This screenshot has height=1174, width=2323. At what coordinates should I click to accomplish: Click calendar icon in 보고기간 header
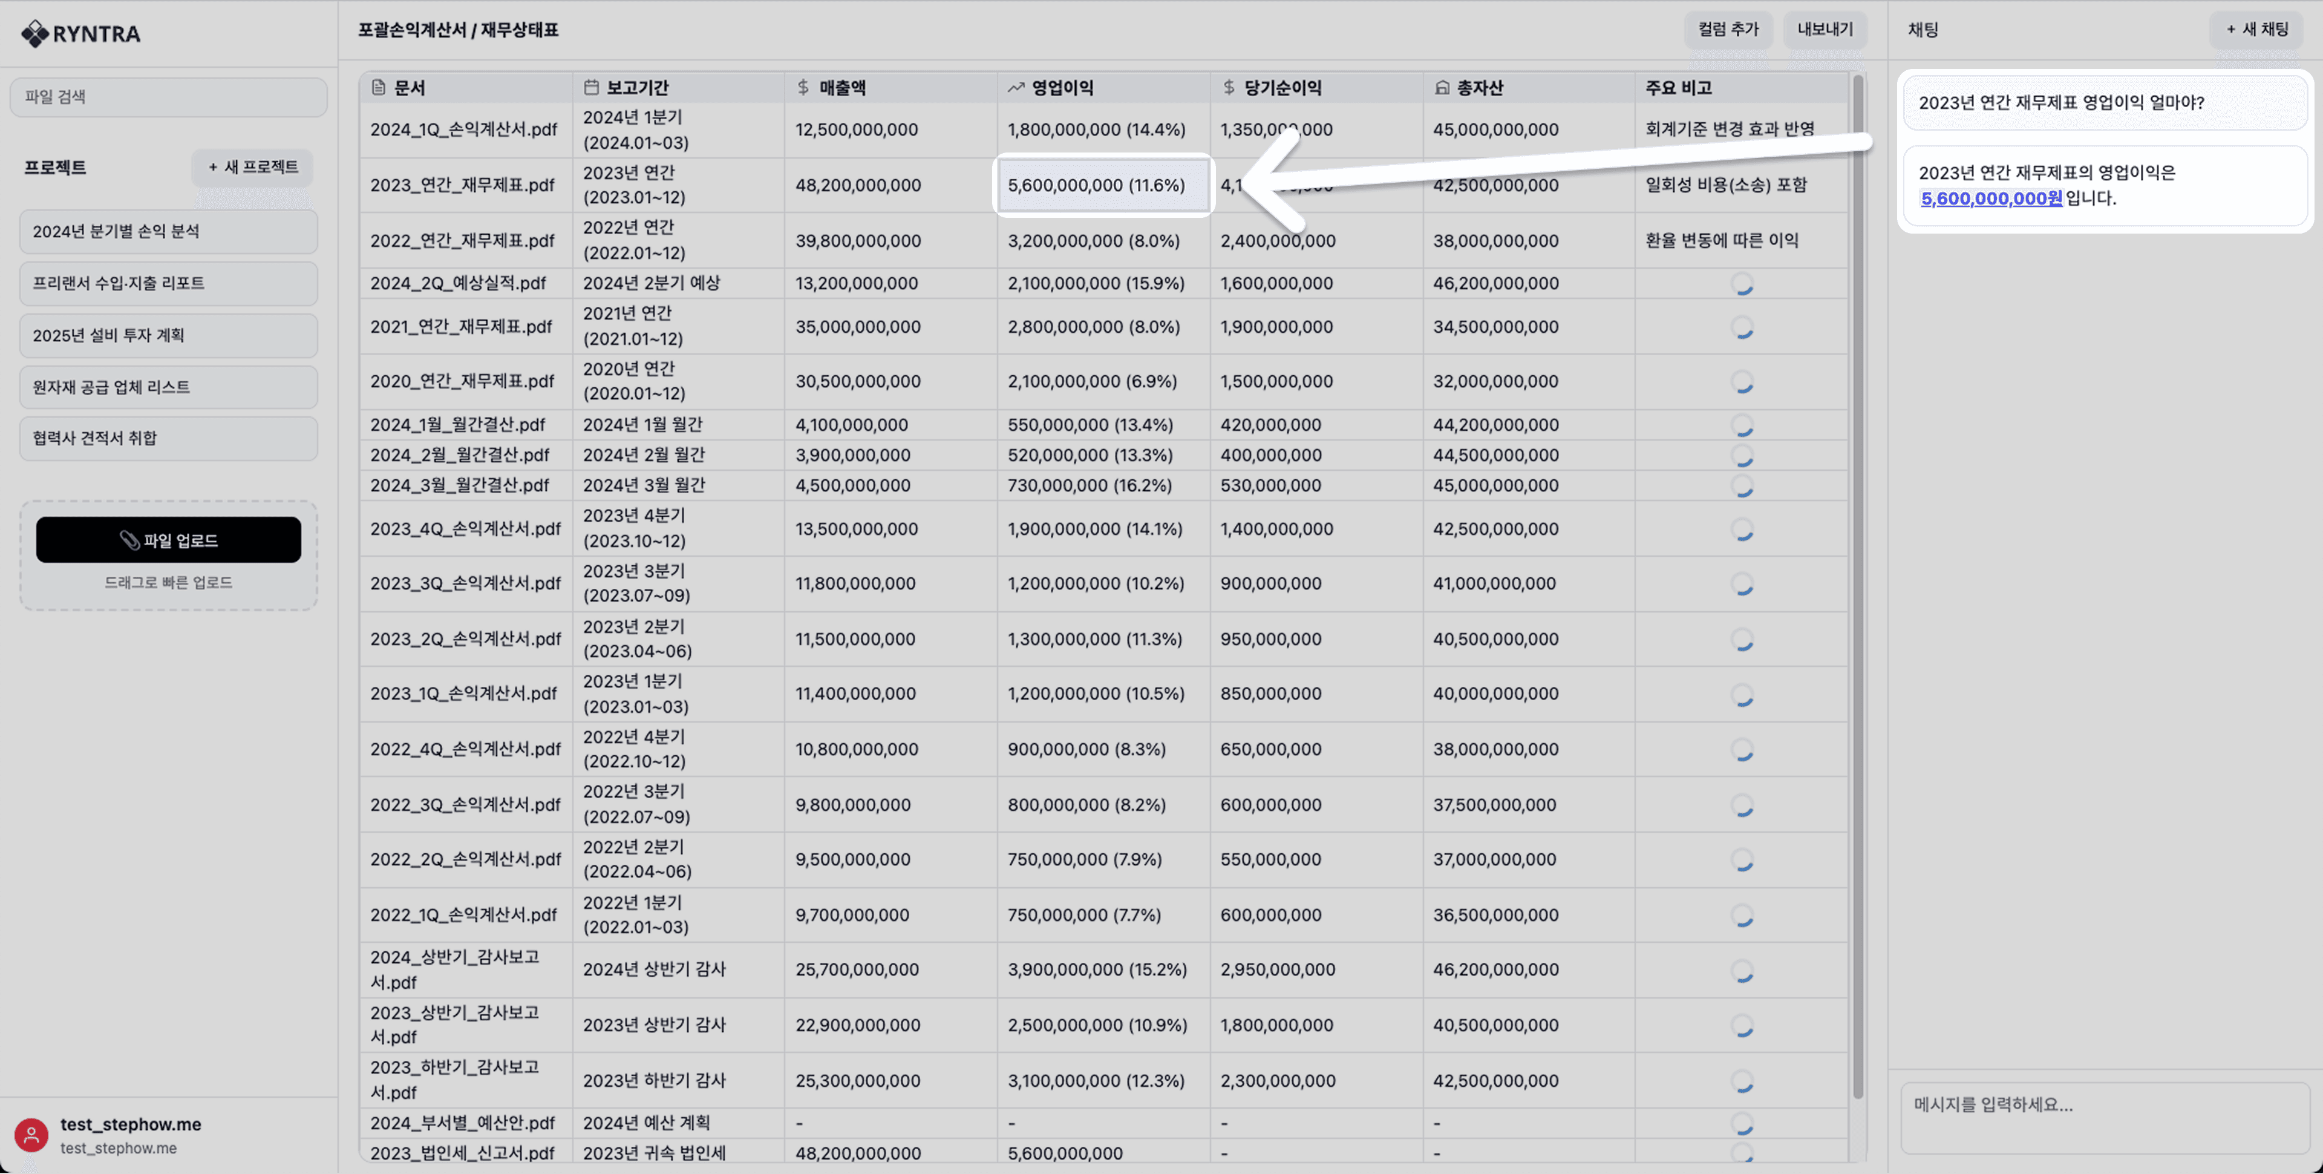click(x=590, y=88)
